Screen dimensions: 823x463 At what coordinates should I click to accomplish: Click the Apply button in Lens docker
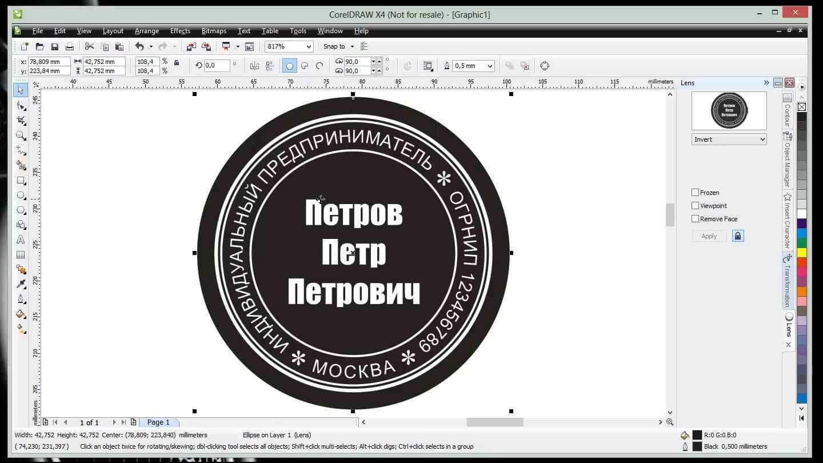pyautogui.click(x=709, y=236)
